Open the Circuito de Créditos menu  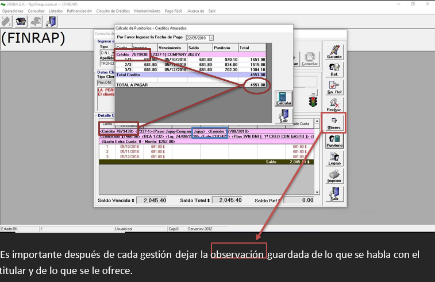tap(113, 11)
